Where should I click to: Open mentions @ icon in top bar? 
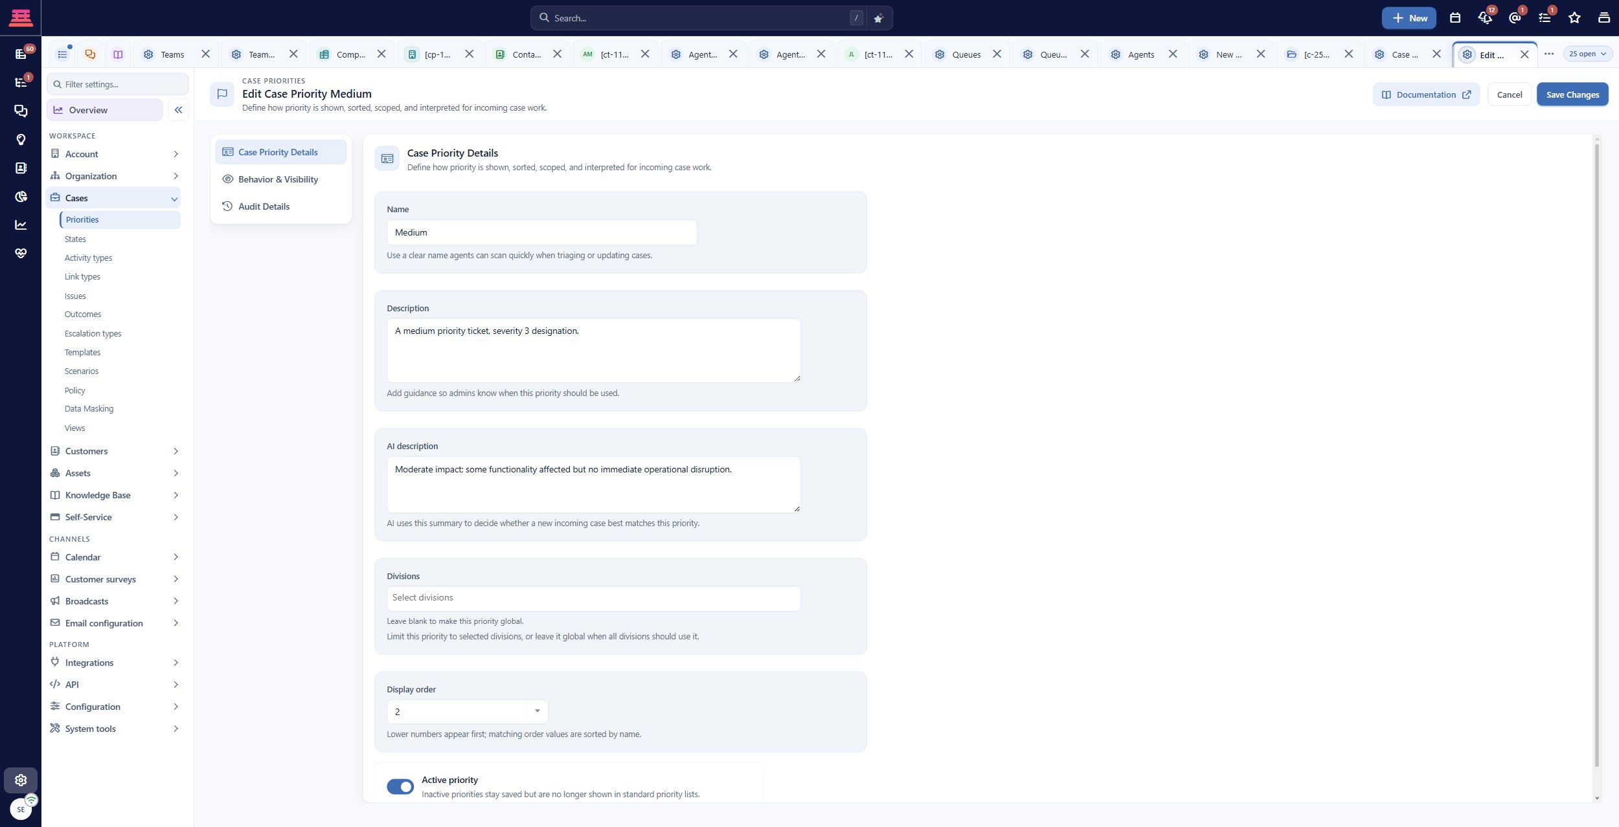(1514, 18)
